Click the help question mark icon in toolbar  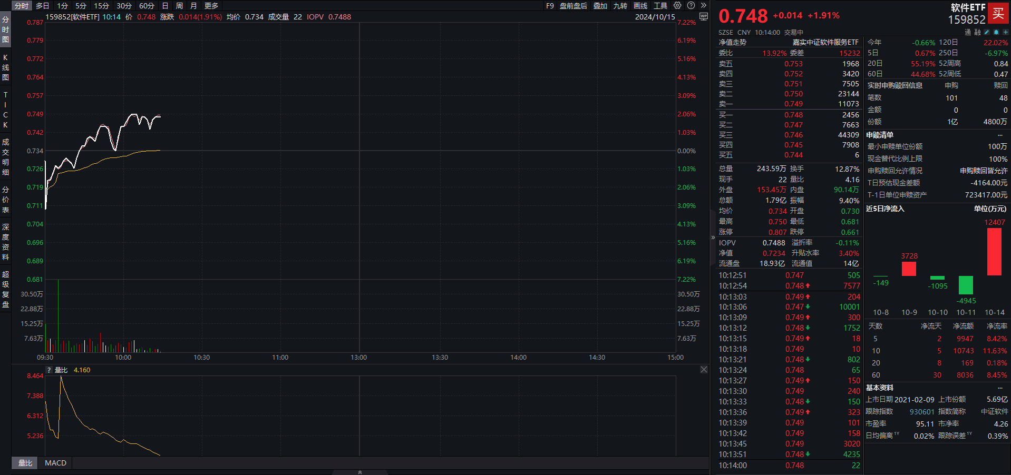(691, 5)
